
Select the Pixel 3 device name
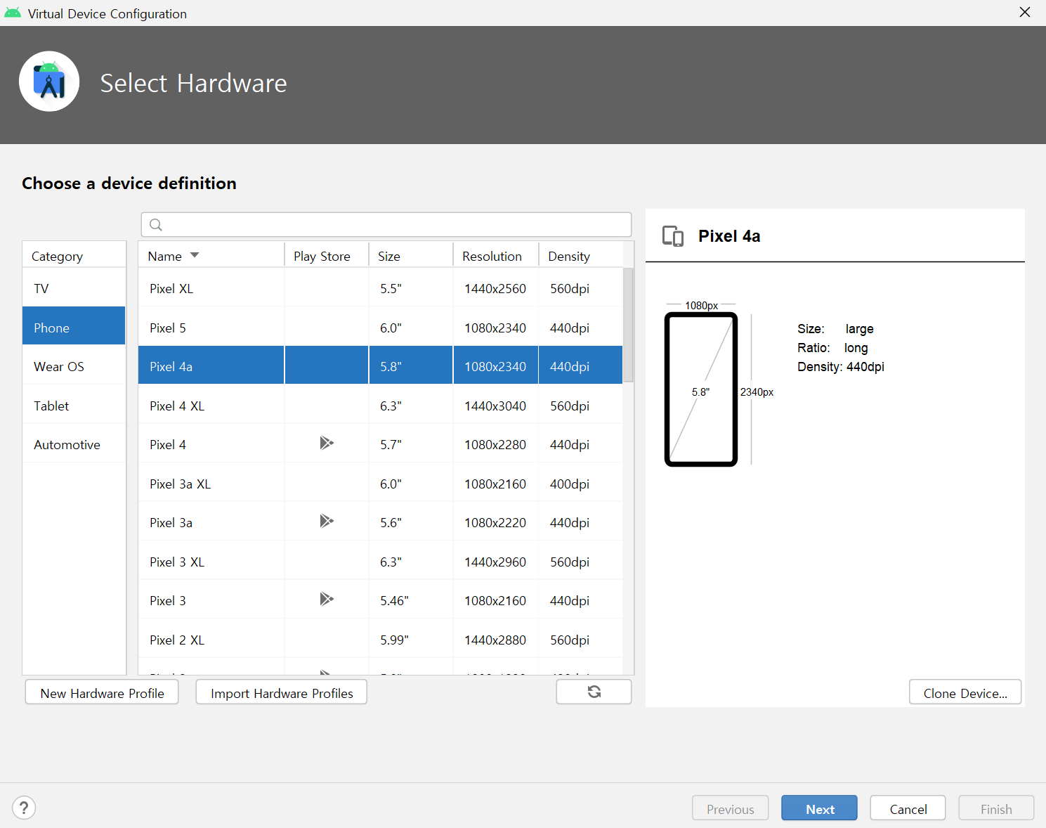coord(167,600)
